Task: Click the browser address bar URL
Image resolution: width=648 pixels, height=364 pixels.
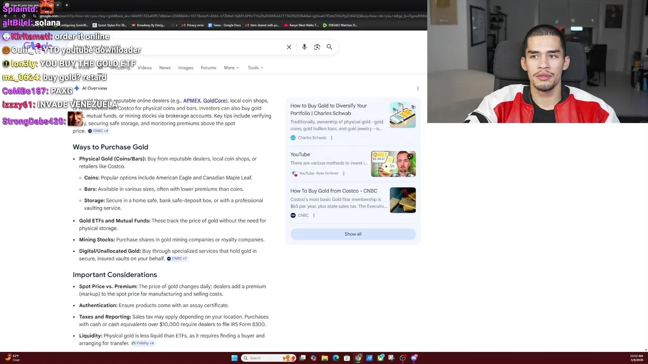Action: (233, 16)
